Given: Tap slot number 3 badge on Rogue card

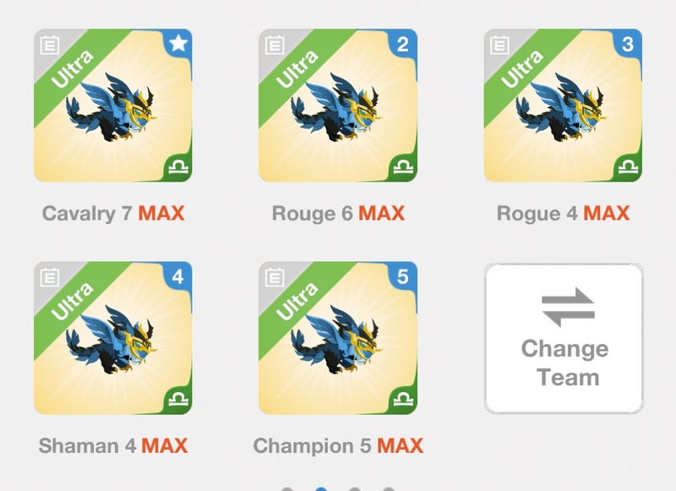Looking at the screenshot, I should pyautogui.click(x=628, y=44).
